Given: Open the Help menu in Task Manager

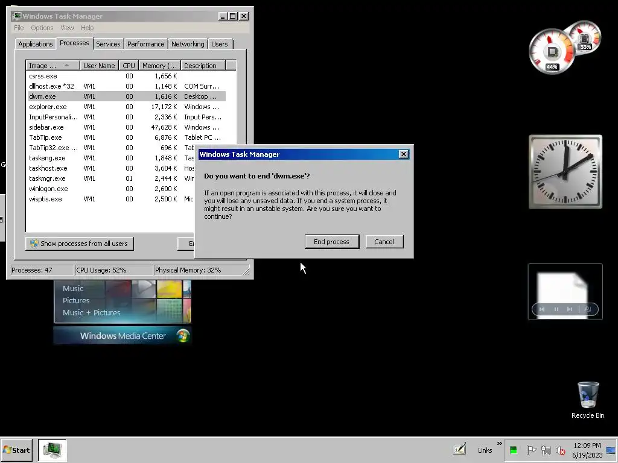Looking at the screenshot, I should [x=87, y=28].
